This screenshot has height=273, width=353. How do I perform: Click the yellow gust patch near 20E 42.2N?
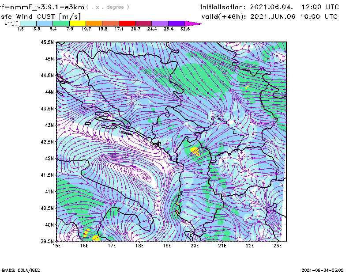tap(195, 151)
